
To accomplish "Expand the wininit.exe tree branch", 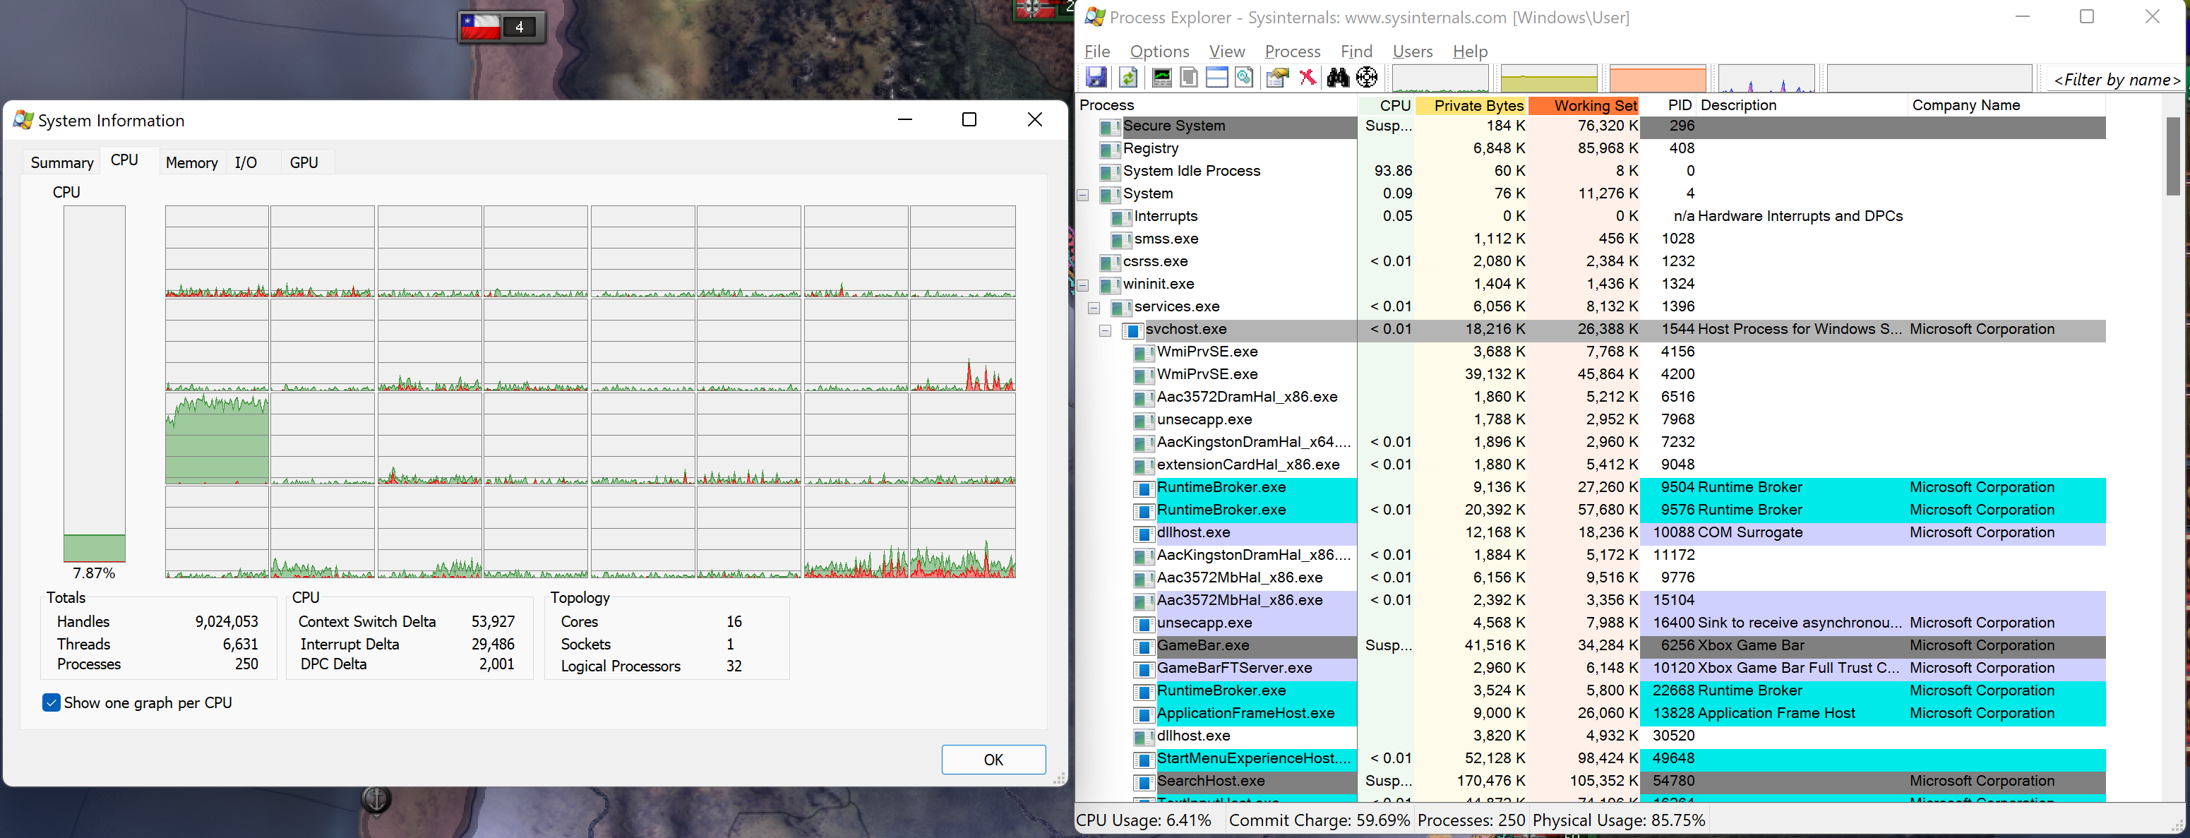I will 1082,284.
